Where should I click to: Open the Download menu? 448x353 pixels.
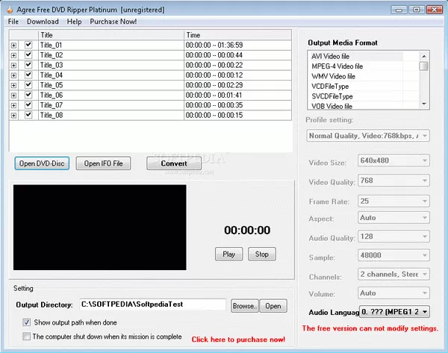point(43,22)
